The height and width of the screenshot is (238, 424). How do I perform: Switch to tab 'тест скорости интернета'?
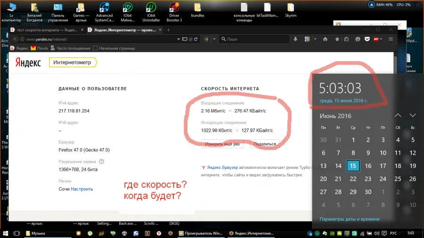tap(47, 30)
